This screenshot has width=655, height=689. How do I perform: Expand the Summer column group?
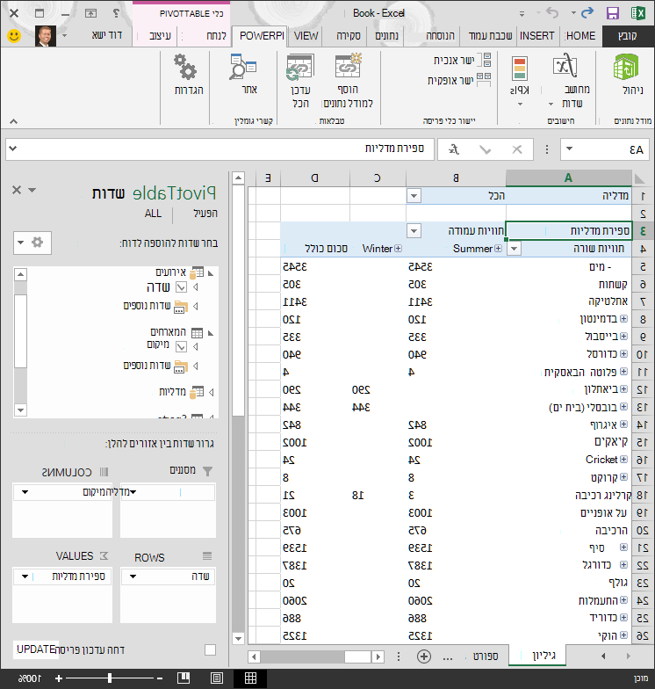498,249
